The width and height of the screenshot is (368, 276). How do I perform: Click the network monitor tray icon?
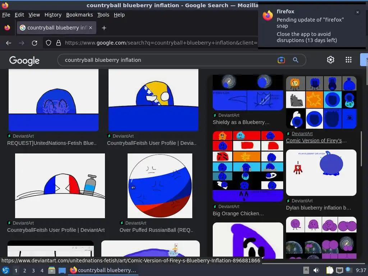click(340, 270)
